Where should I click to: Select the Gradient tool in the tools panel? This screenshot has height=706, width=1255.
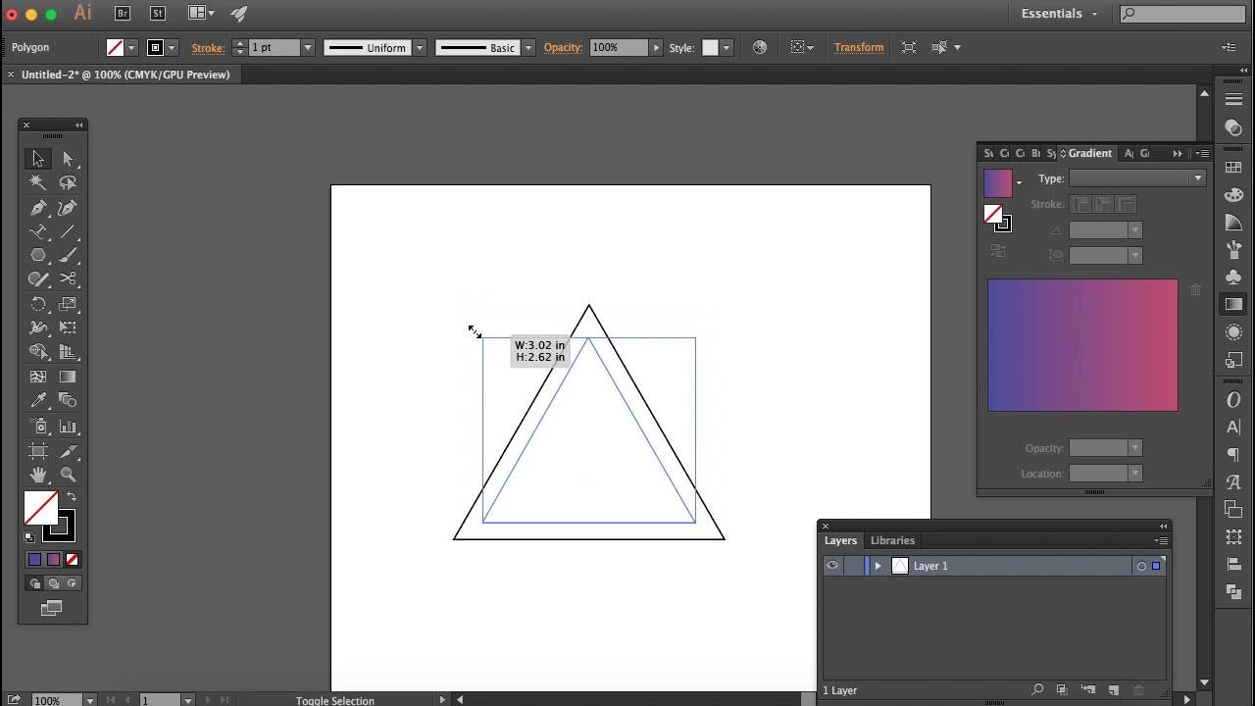click(x=68, y=377)
